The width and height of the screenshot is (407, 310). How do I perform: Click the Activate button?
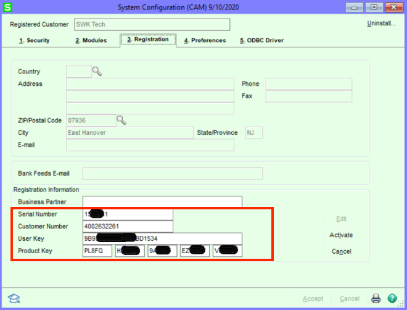coord(341,235)
